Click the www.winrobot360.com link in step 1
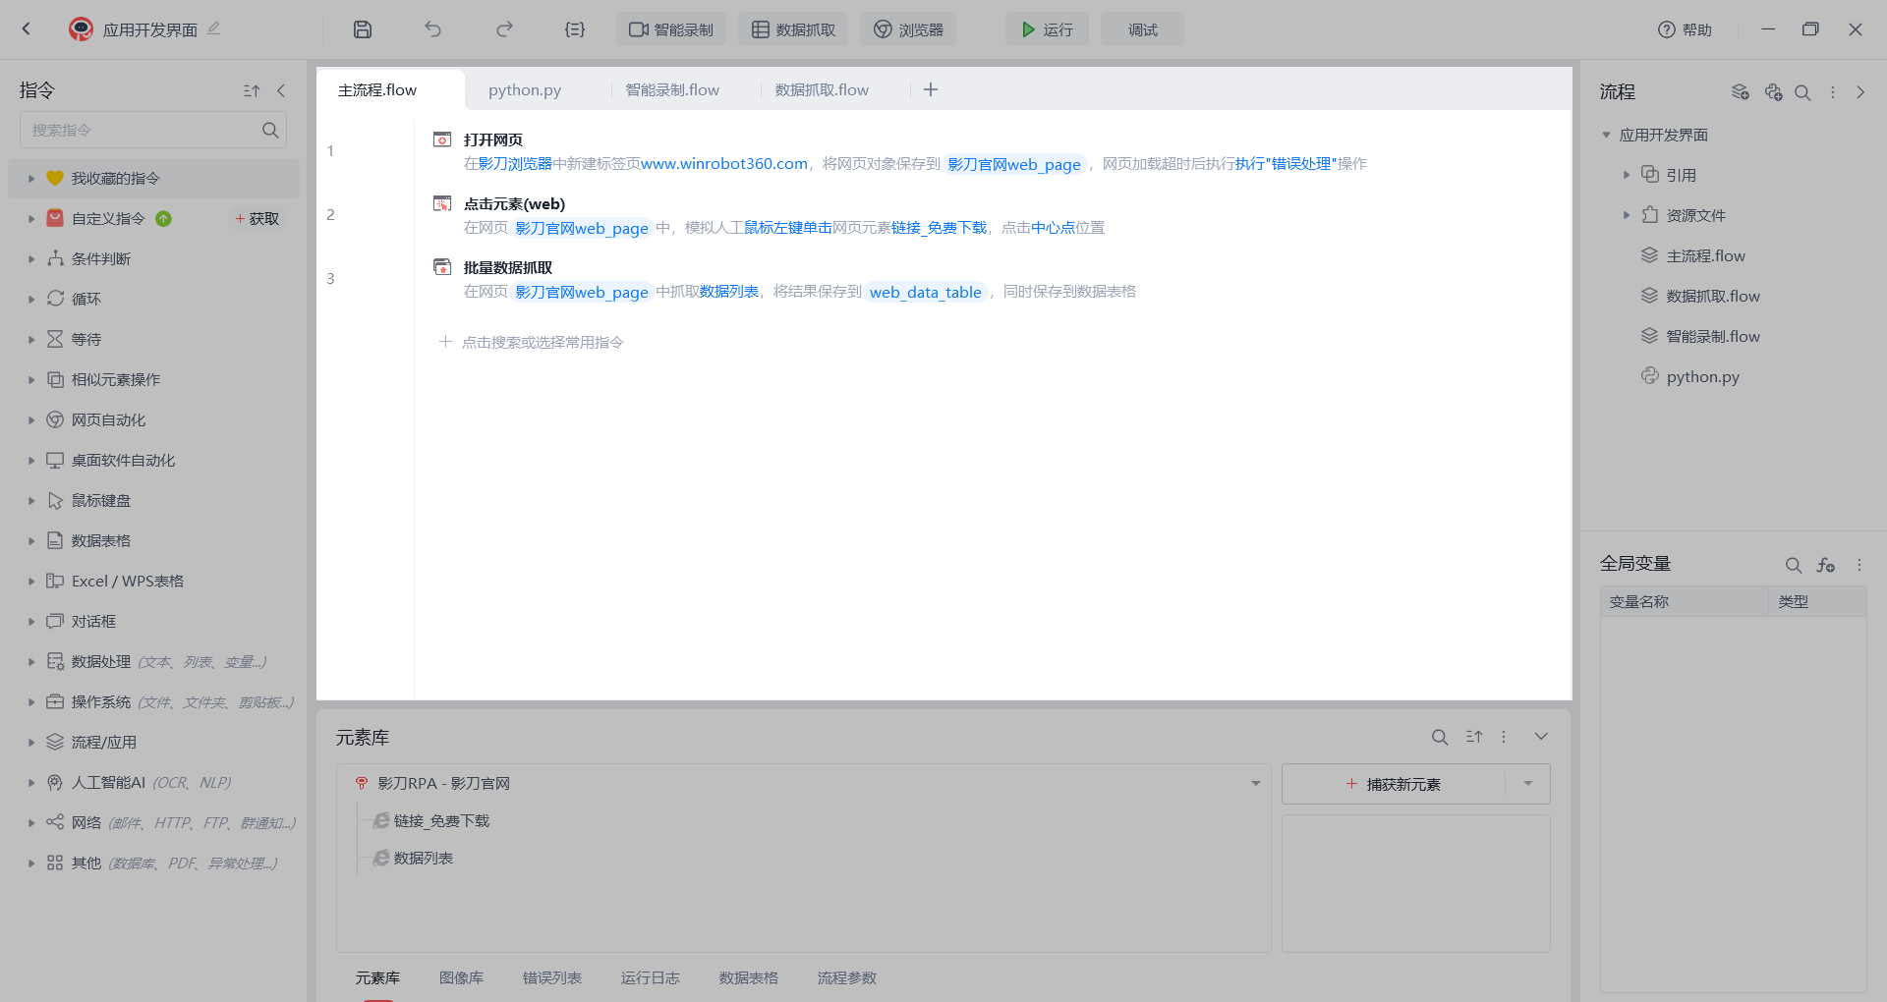 coord(724,164)
